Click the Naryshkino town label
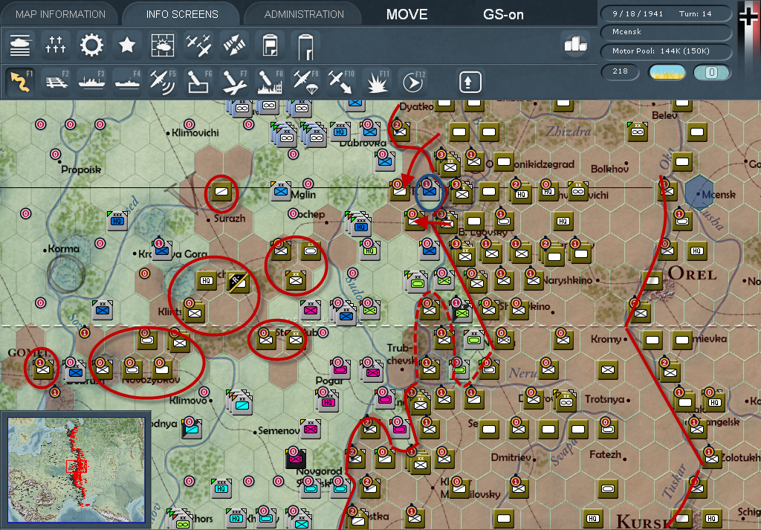The width and height of the screenshot is (761, 530). point(567,280)
